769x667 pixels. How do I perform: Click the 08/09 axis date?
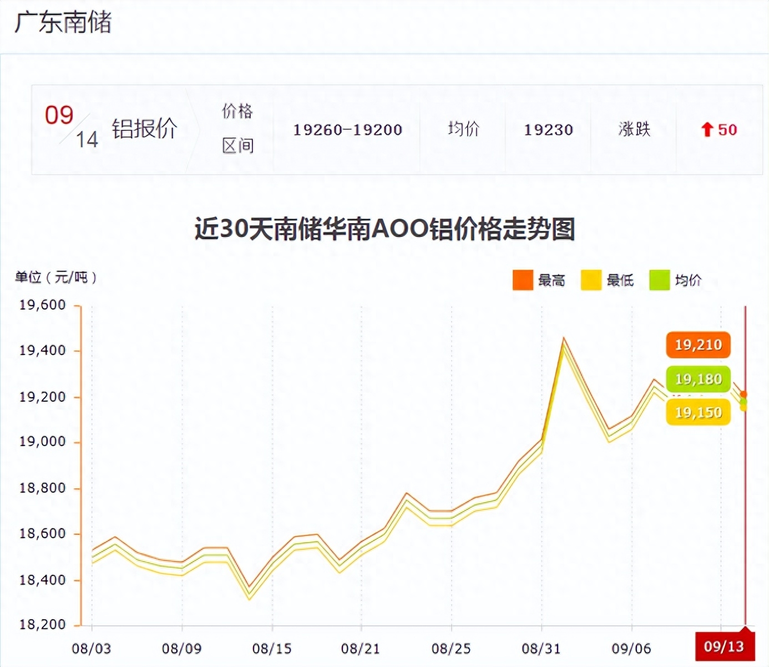[x=181, y=648]
